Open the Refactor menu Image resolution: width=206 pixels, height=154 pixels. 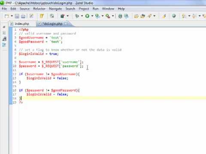(x=39, y=9)
